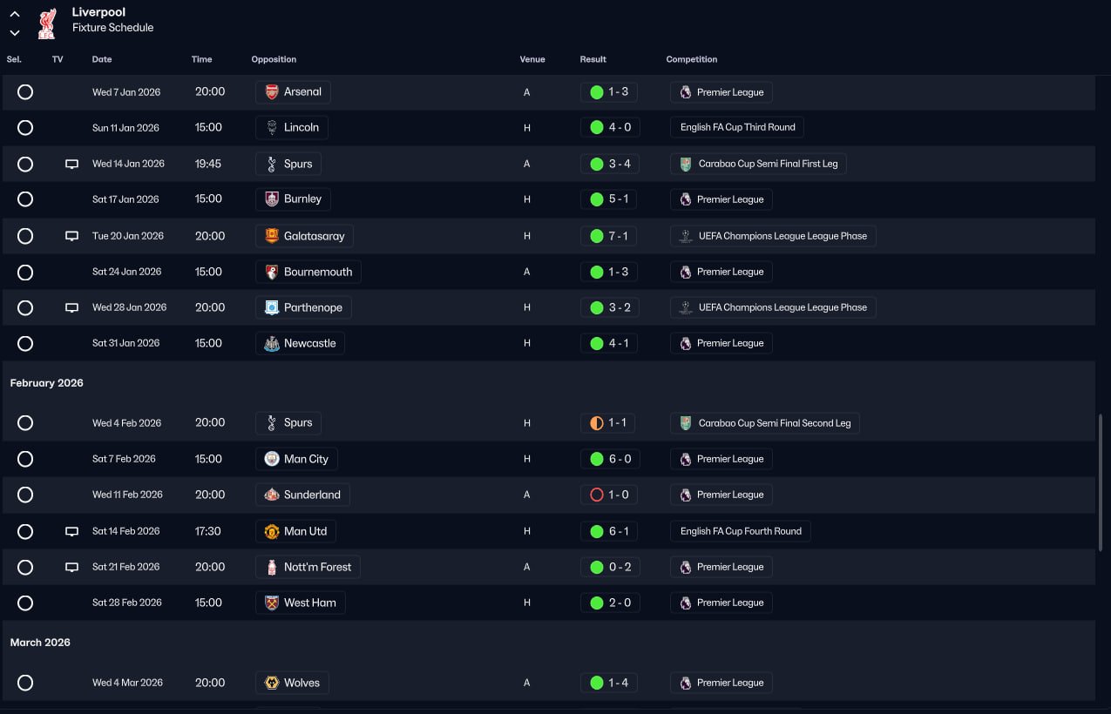Select radio button for Sunderland fixture
The height and width of the screenshot is (714, 1111).
coord(25,495)
